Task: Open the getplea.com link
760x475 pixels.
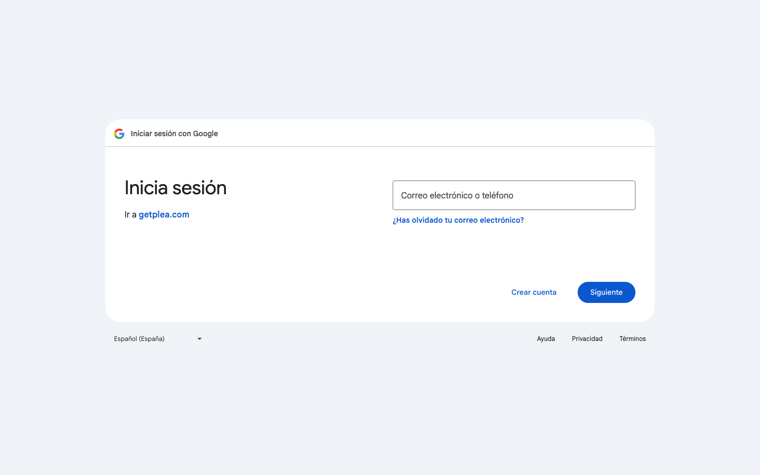Action: pos(164,214)
